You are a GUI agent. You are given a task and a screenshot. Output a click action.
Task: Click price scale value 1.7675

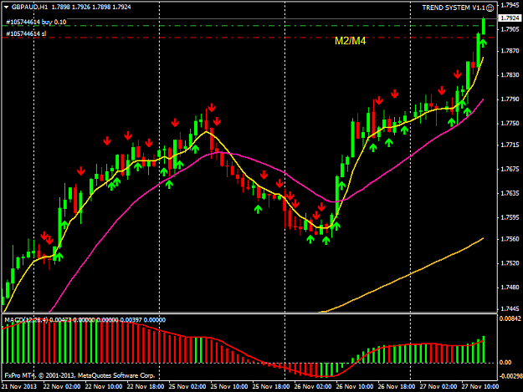click(x=510, y=169)
